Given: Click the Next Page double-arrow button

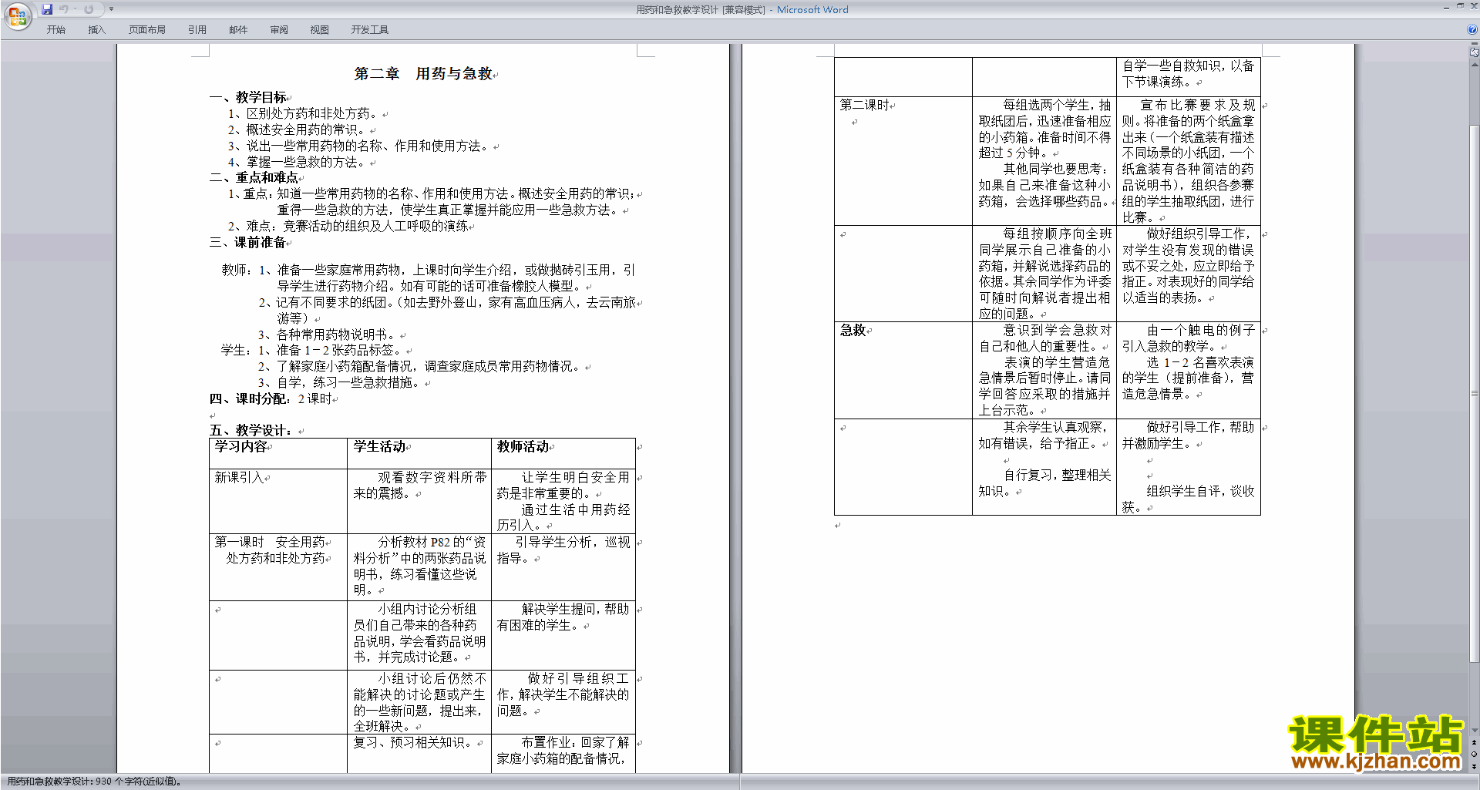Looking at the screenshot, I should 1475,766.
